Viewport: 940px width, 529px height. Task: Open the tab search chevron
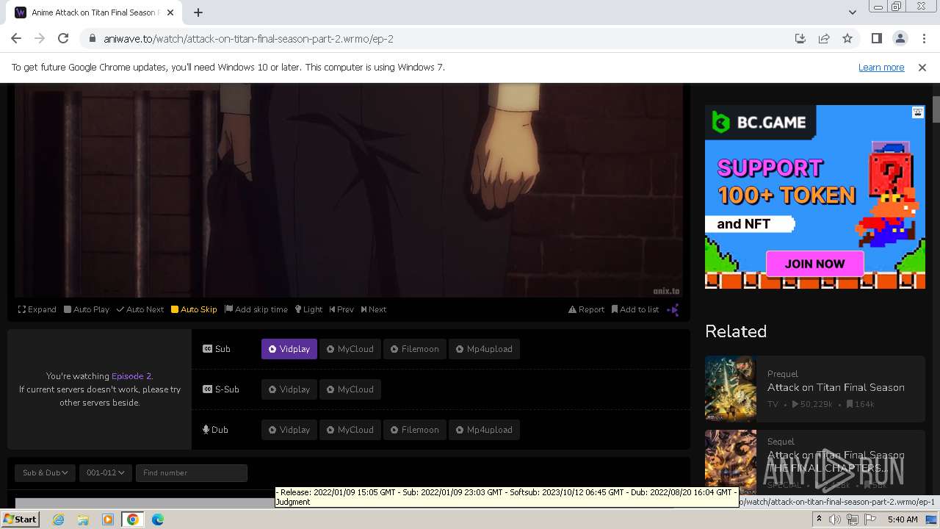coord(852,12)
